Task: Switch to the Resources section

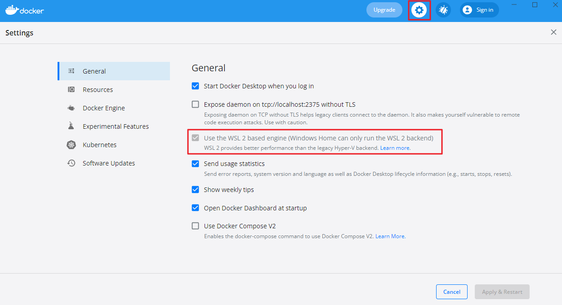Action: pos(114,89)
